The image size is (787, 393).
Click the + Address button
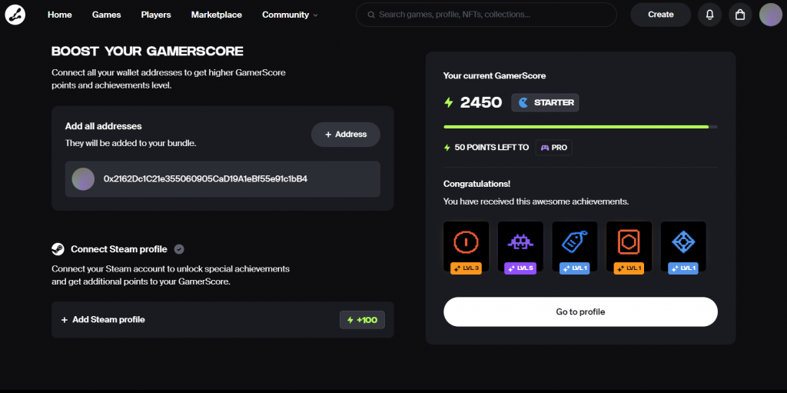[x=346, y=134]
